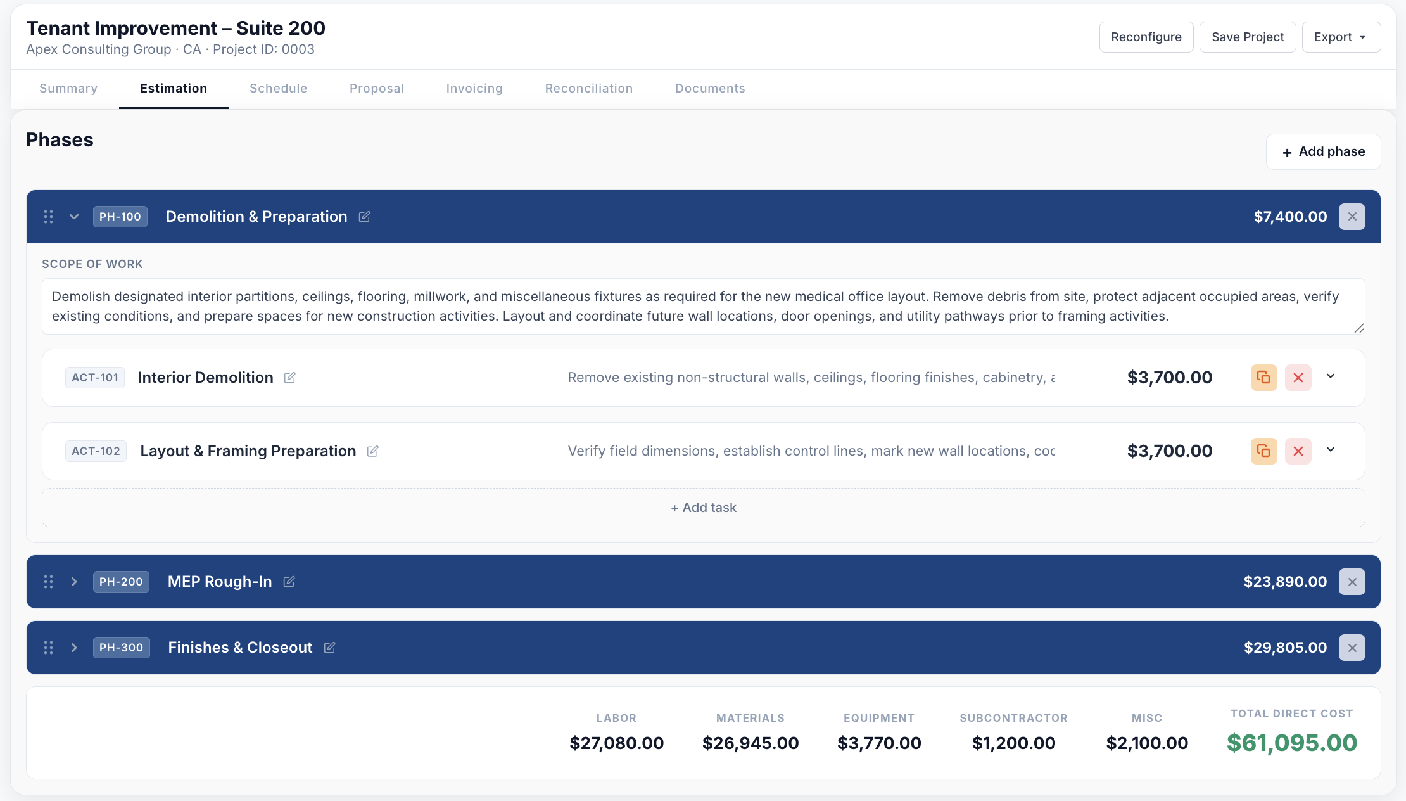
Task: Click the ACT-101 code badge
Action: pyautogui.click(x=95, y=378)
